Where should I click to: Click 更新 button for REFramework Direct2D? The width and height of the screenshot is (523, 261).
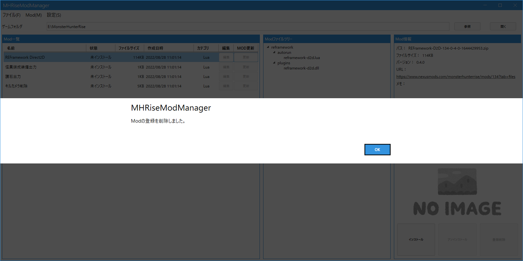point(246,57)
